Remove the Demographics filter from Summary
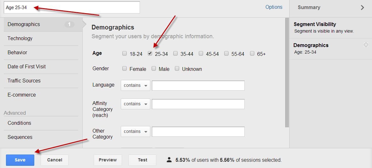Viewport: 372px width, 168px height. coord(366,45)
